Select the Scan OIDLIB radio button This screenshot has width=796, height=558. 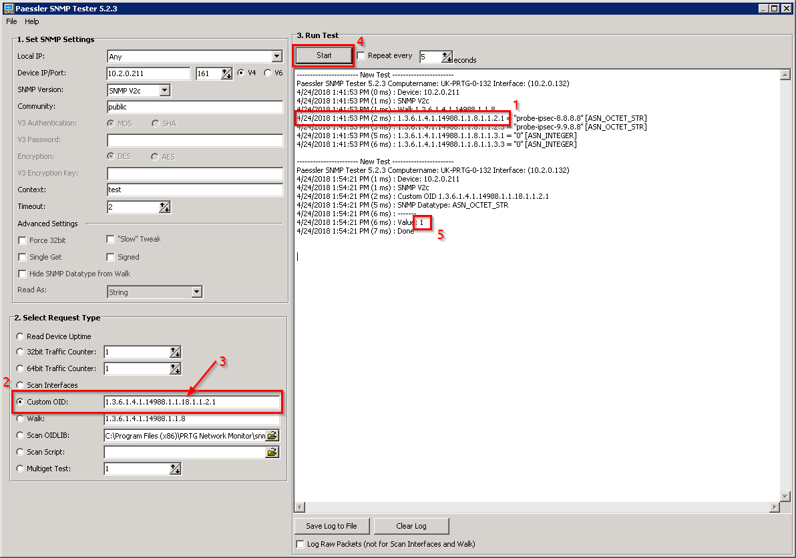click(20, 435)
